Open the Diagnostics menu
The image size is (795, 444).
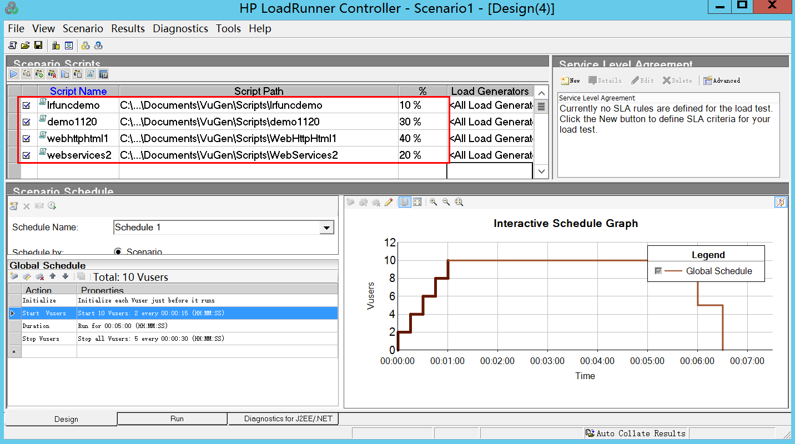[x=180, y=28]
